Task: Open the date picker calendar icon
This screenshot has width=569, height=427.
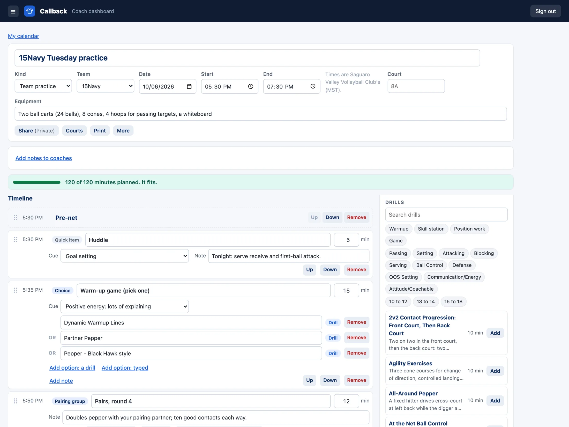Action: pos(189,86)
